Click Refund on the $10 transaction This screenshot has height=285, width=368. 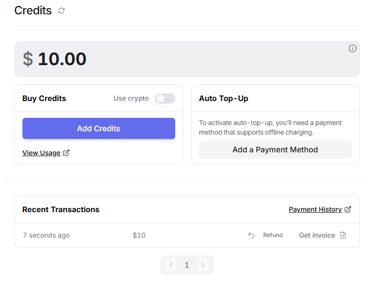click(273, 235)
